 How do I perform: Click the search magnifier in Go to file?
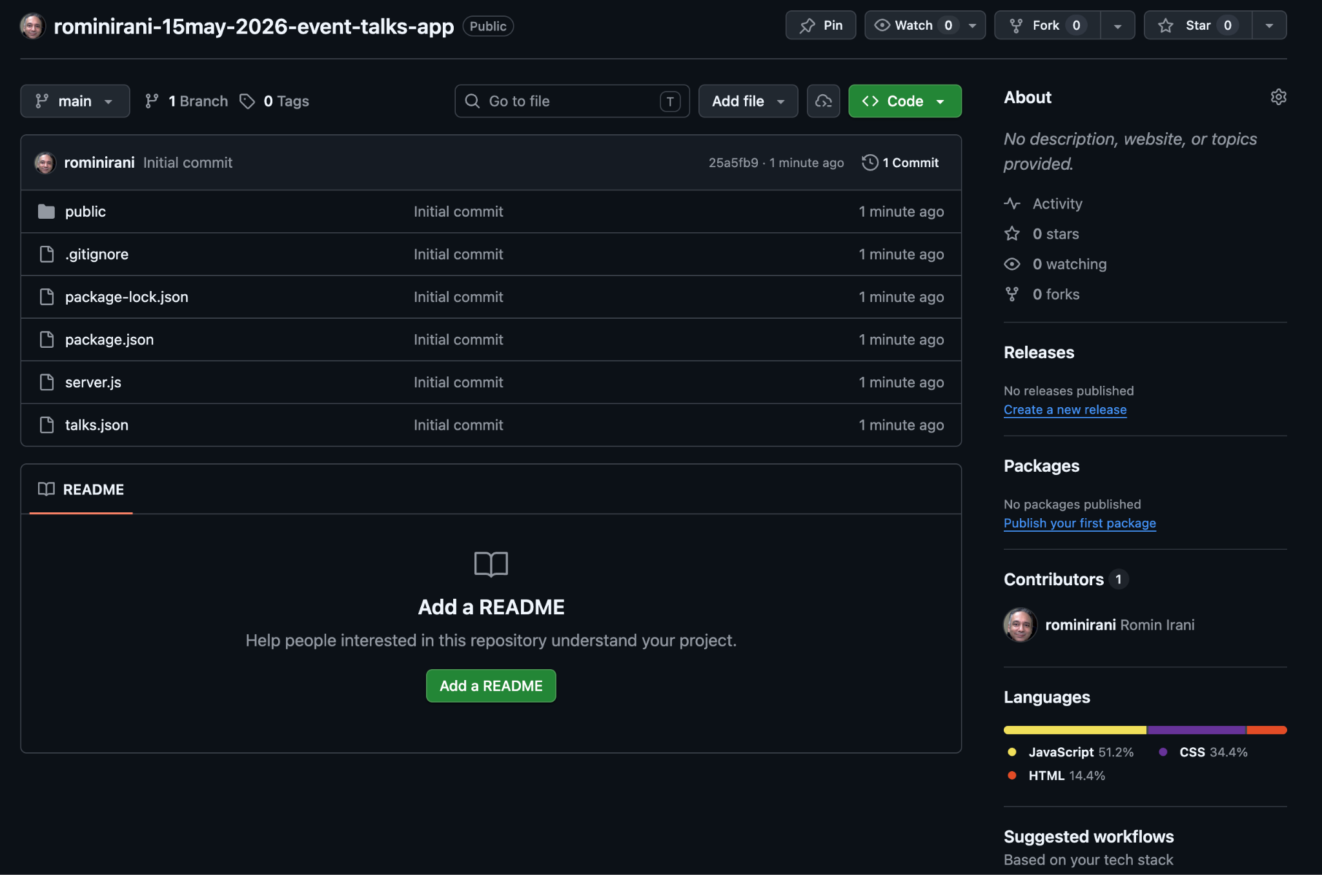tap(472, 101)
